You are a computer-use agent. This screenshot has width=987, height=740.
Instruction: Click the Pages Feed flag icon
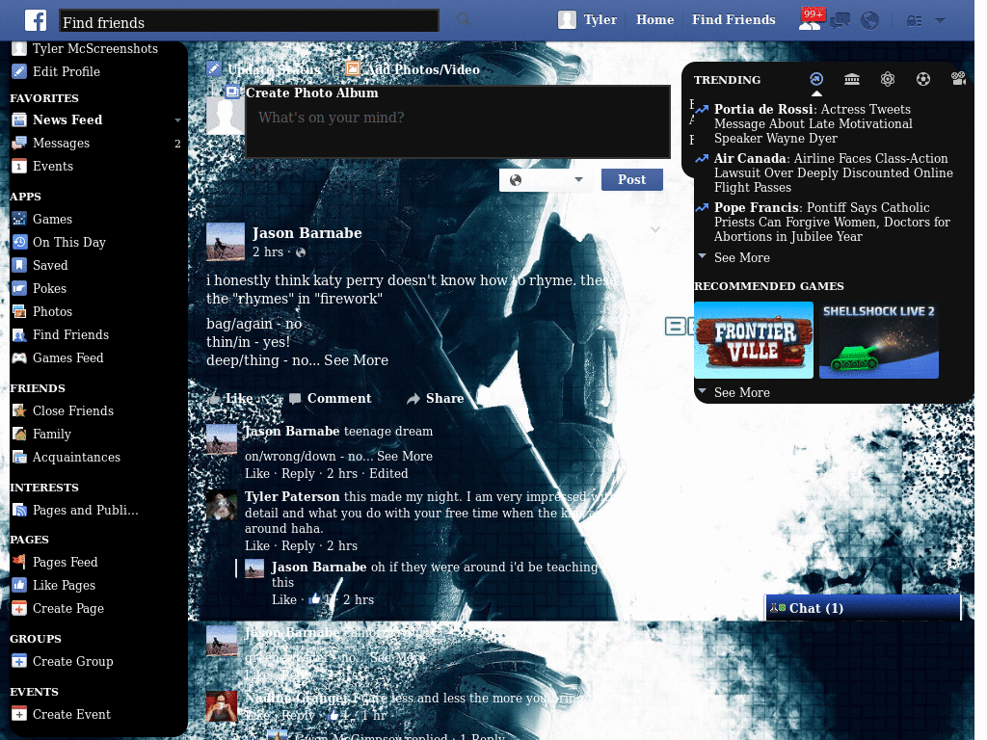[19, 562]
